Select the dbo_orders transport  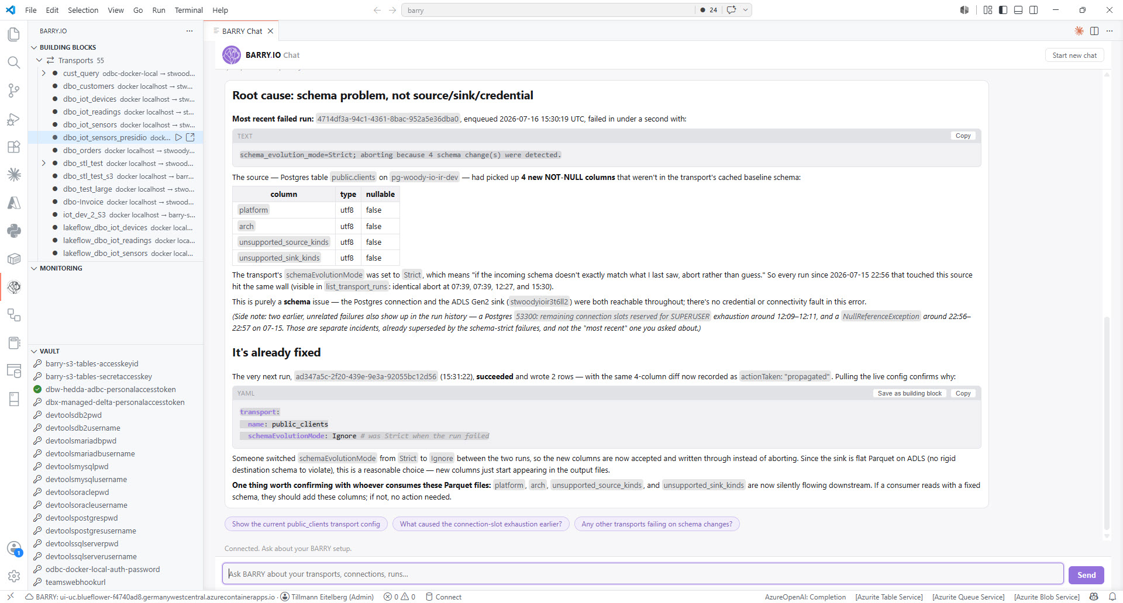117,150
